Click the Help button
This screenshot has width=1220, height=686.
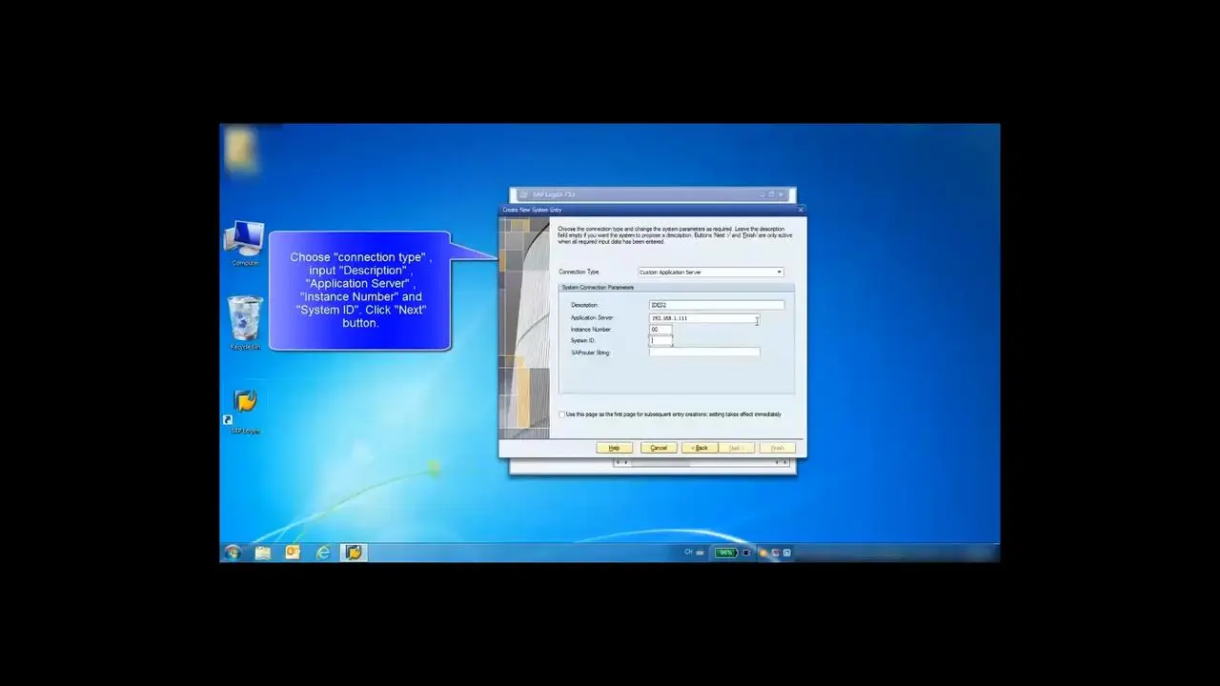614,448
